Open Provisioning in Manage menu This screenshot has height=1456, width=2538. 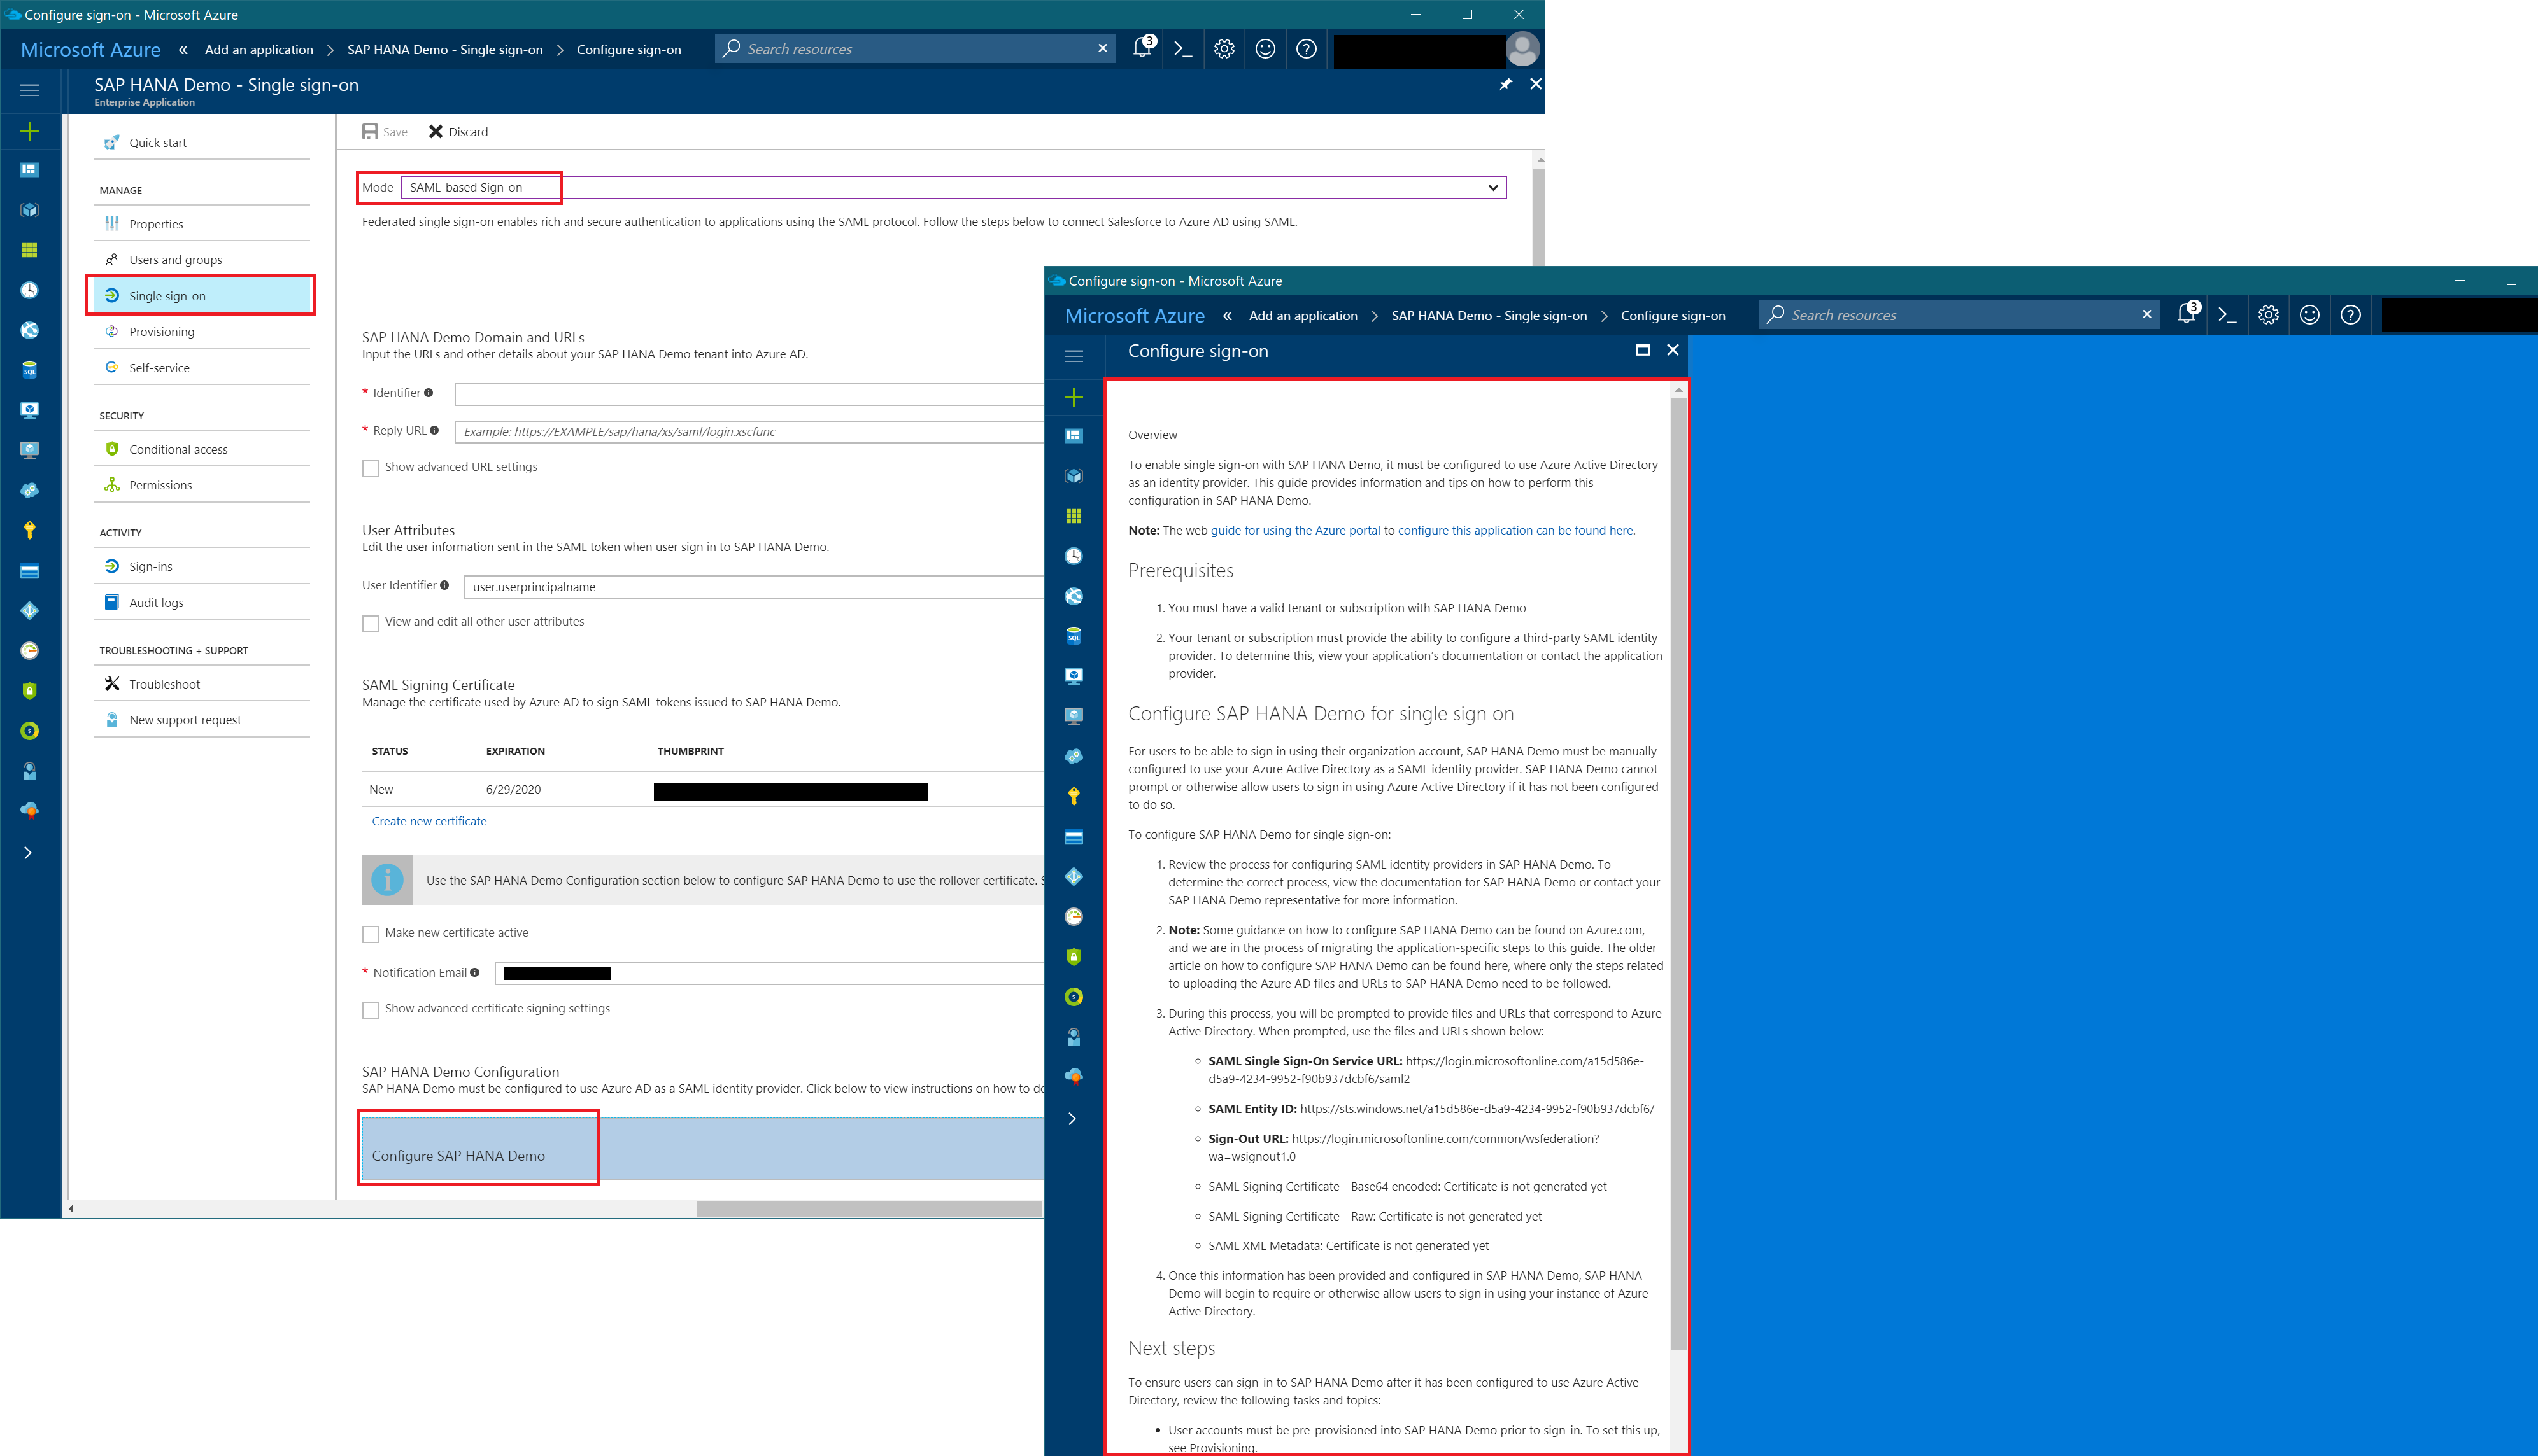click(161, 332)
